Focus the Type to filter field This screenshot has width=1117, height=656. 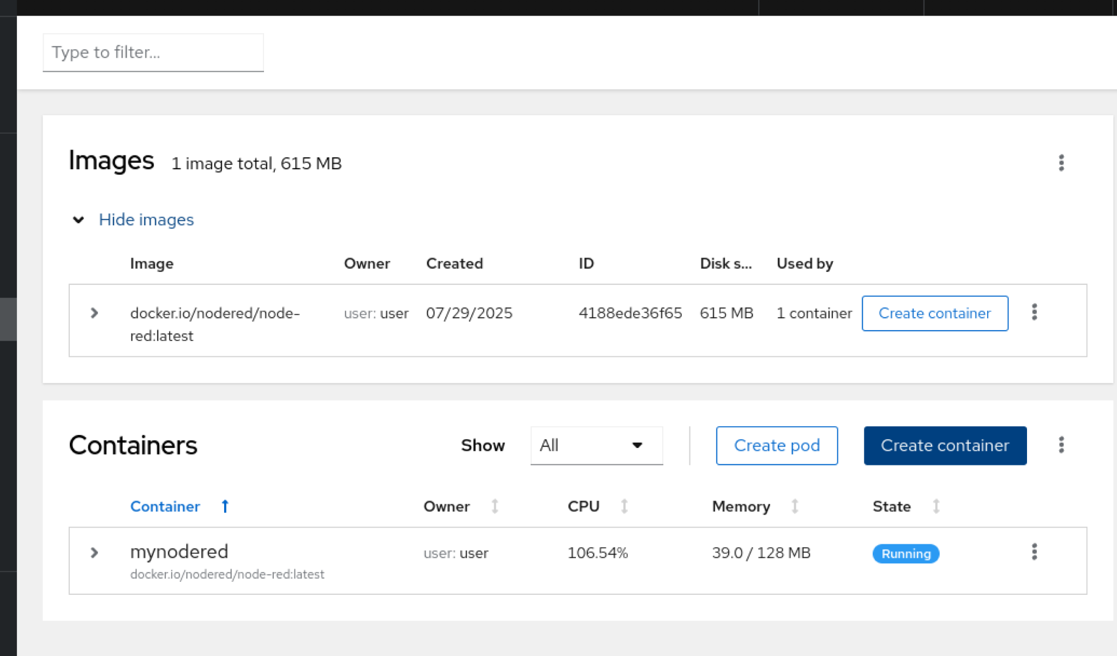pos(153,52)
